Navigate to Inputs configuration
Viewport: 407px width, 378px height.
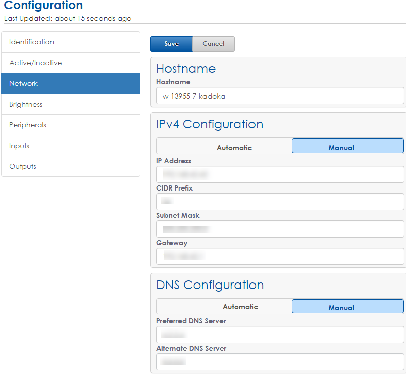71,146
